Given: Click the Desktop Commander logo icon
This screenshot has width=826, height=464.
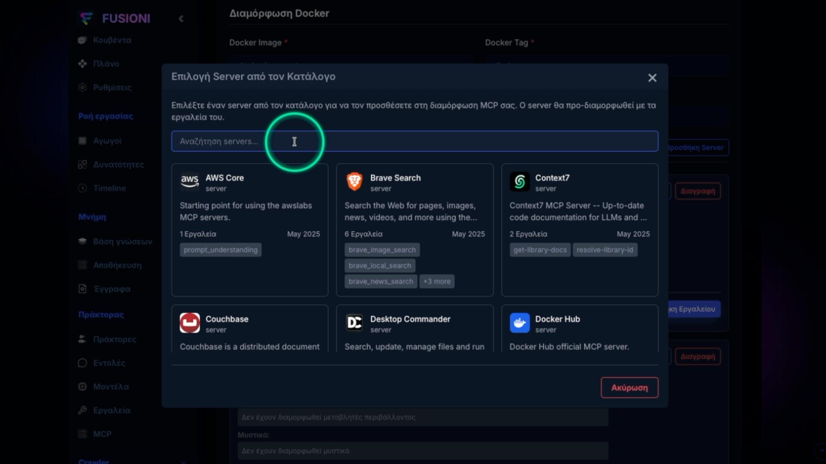Looking at the screenshot, I should (x=354, y=323).
